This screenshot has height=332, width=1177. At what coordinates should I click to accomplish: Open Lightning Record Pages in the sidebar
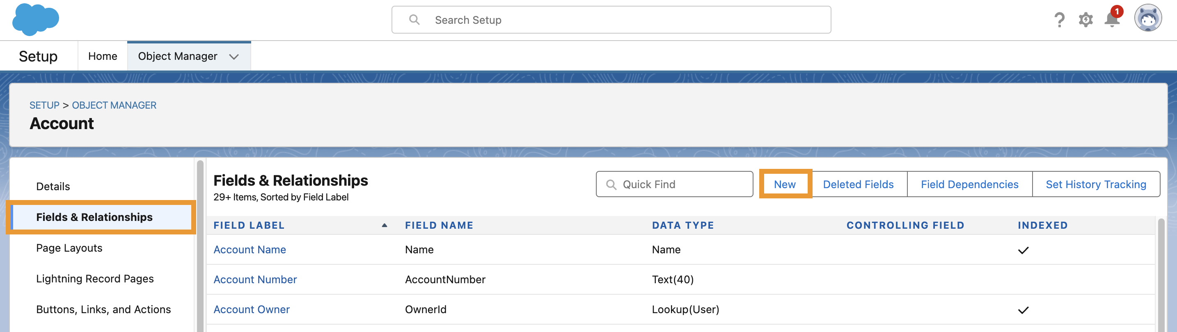click(94, 279)
